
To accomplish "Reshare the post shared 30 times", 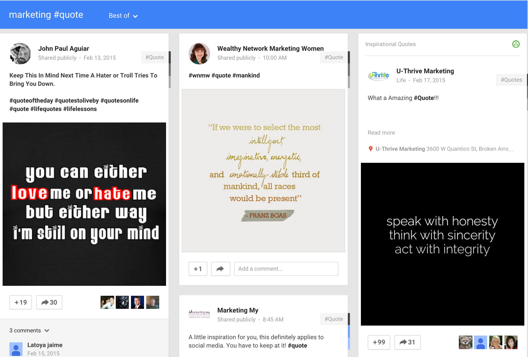I will pos(49,302).
